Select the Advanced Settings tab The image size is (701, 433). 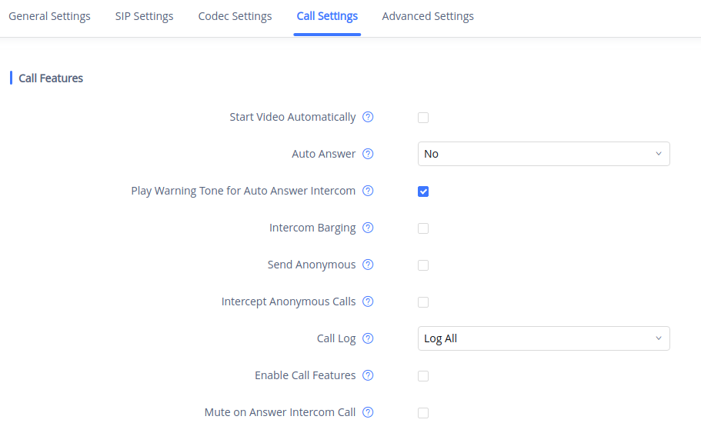[x=428, y=16]
